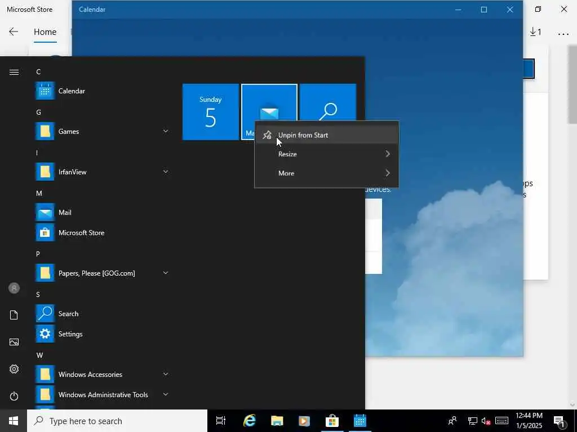Click the taskbar clock showing 12:44 PM
577x432 pixels.
[x=529, y=421]
